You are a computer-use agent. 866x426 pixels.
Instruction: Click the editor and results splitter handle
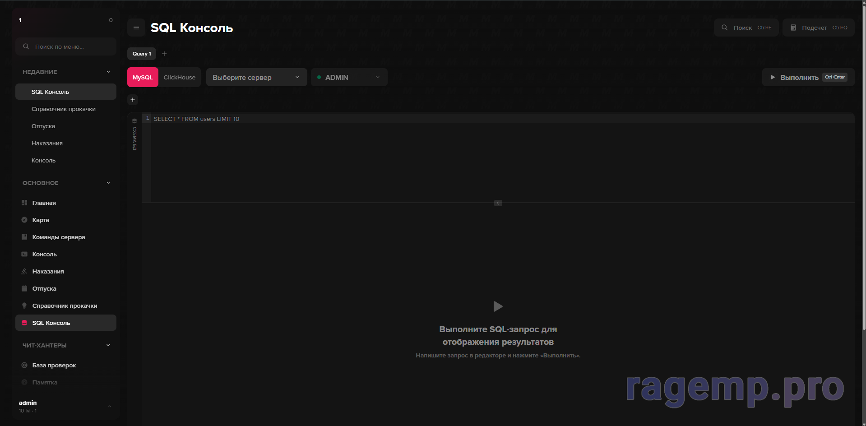[x=498, y=203]
